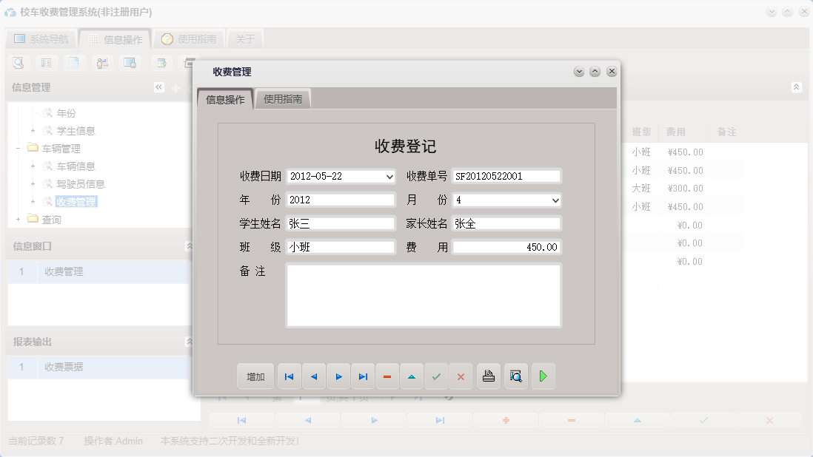Execute with the green play icon
This screenshot has width=813, height=457.
[x=543, y=376]
